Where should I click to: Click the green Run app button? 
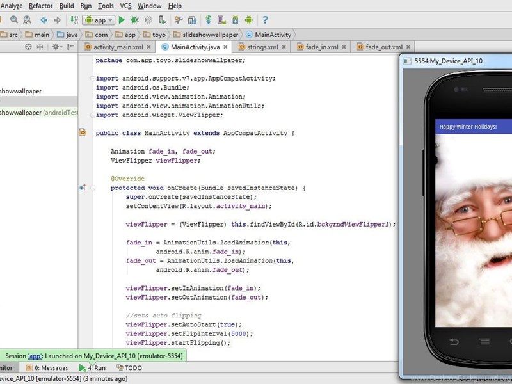pyautogui.click(x=122, y=20)
